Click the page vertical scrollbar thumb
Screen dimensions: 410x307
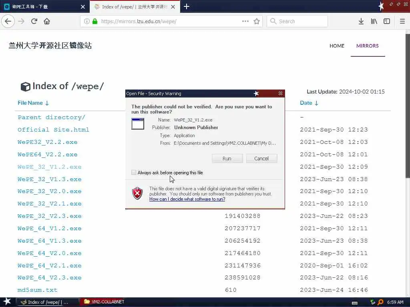point(408,106)
